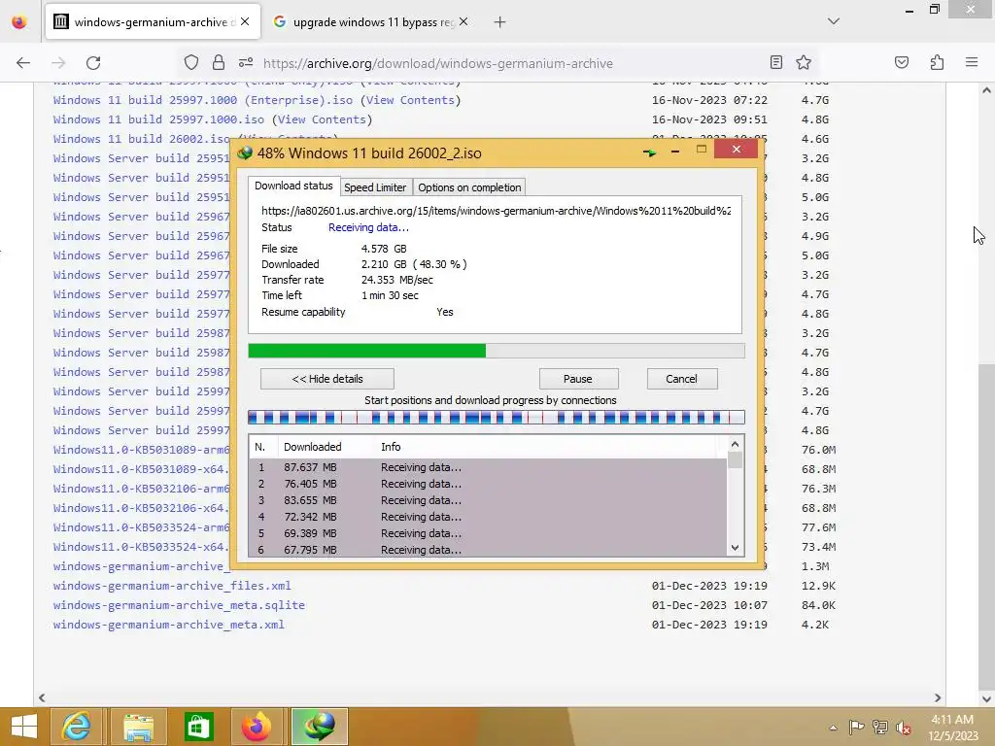The height and width of the screenshot is (746, 995).
Task: Open a new browser tab with plus
Action: (500, 22)
